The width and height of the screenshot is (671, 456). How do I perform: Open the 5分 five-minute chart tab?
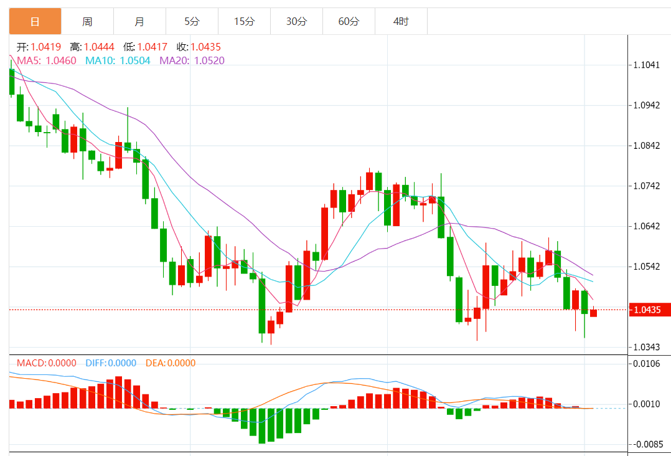click(192, 21)
